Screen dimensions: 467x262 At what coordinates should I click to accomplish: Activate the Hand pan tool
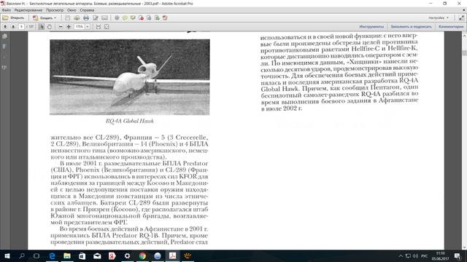point(50,26)
